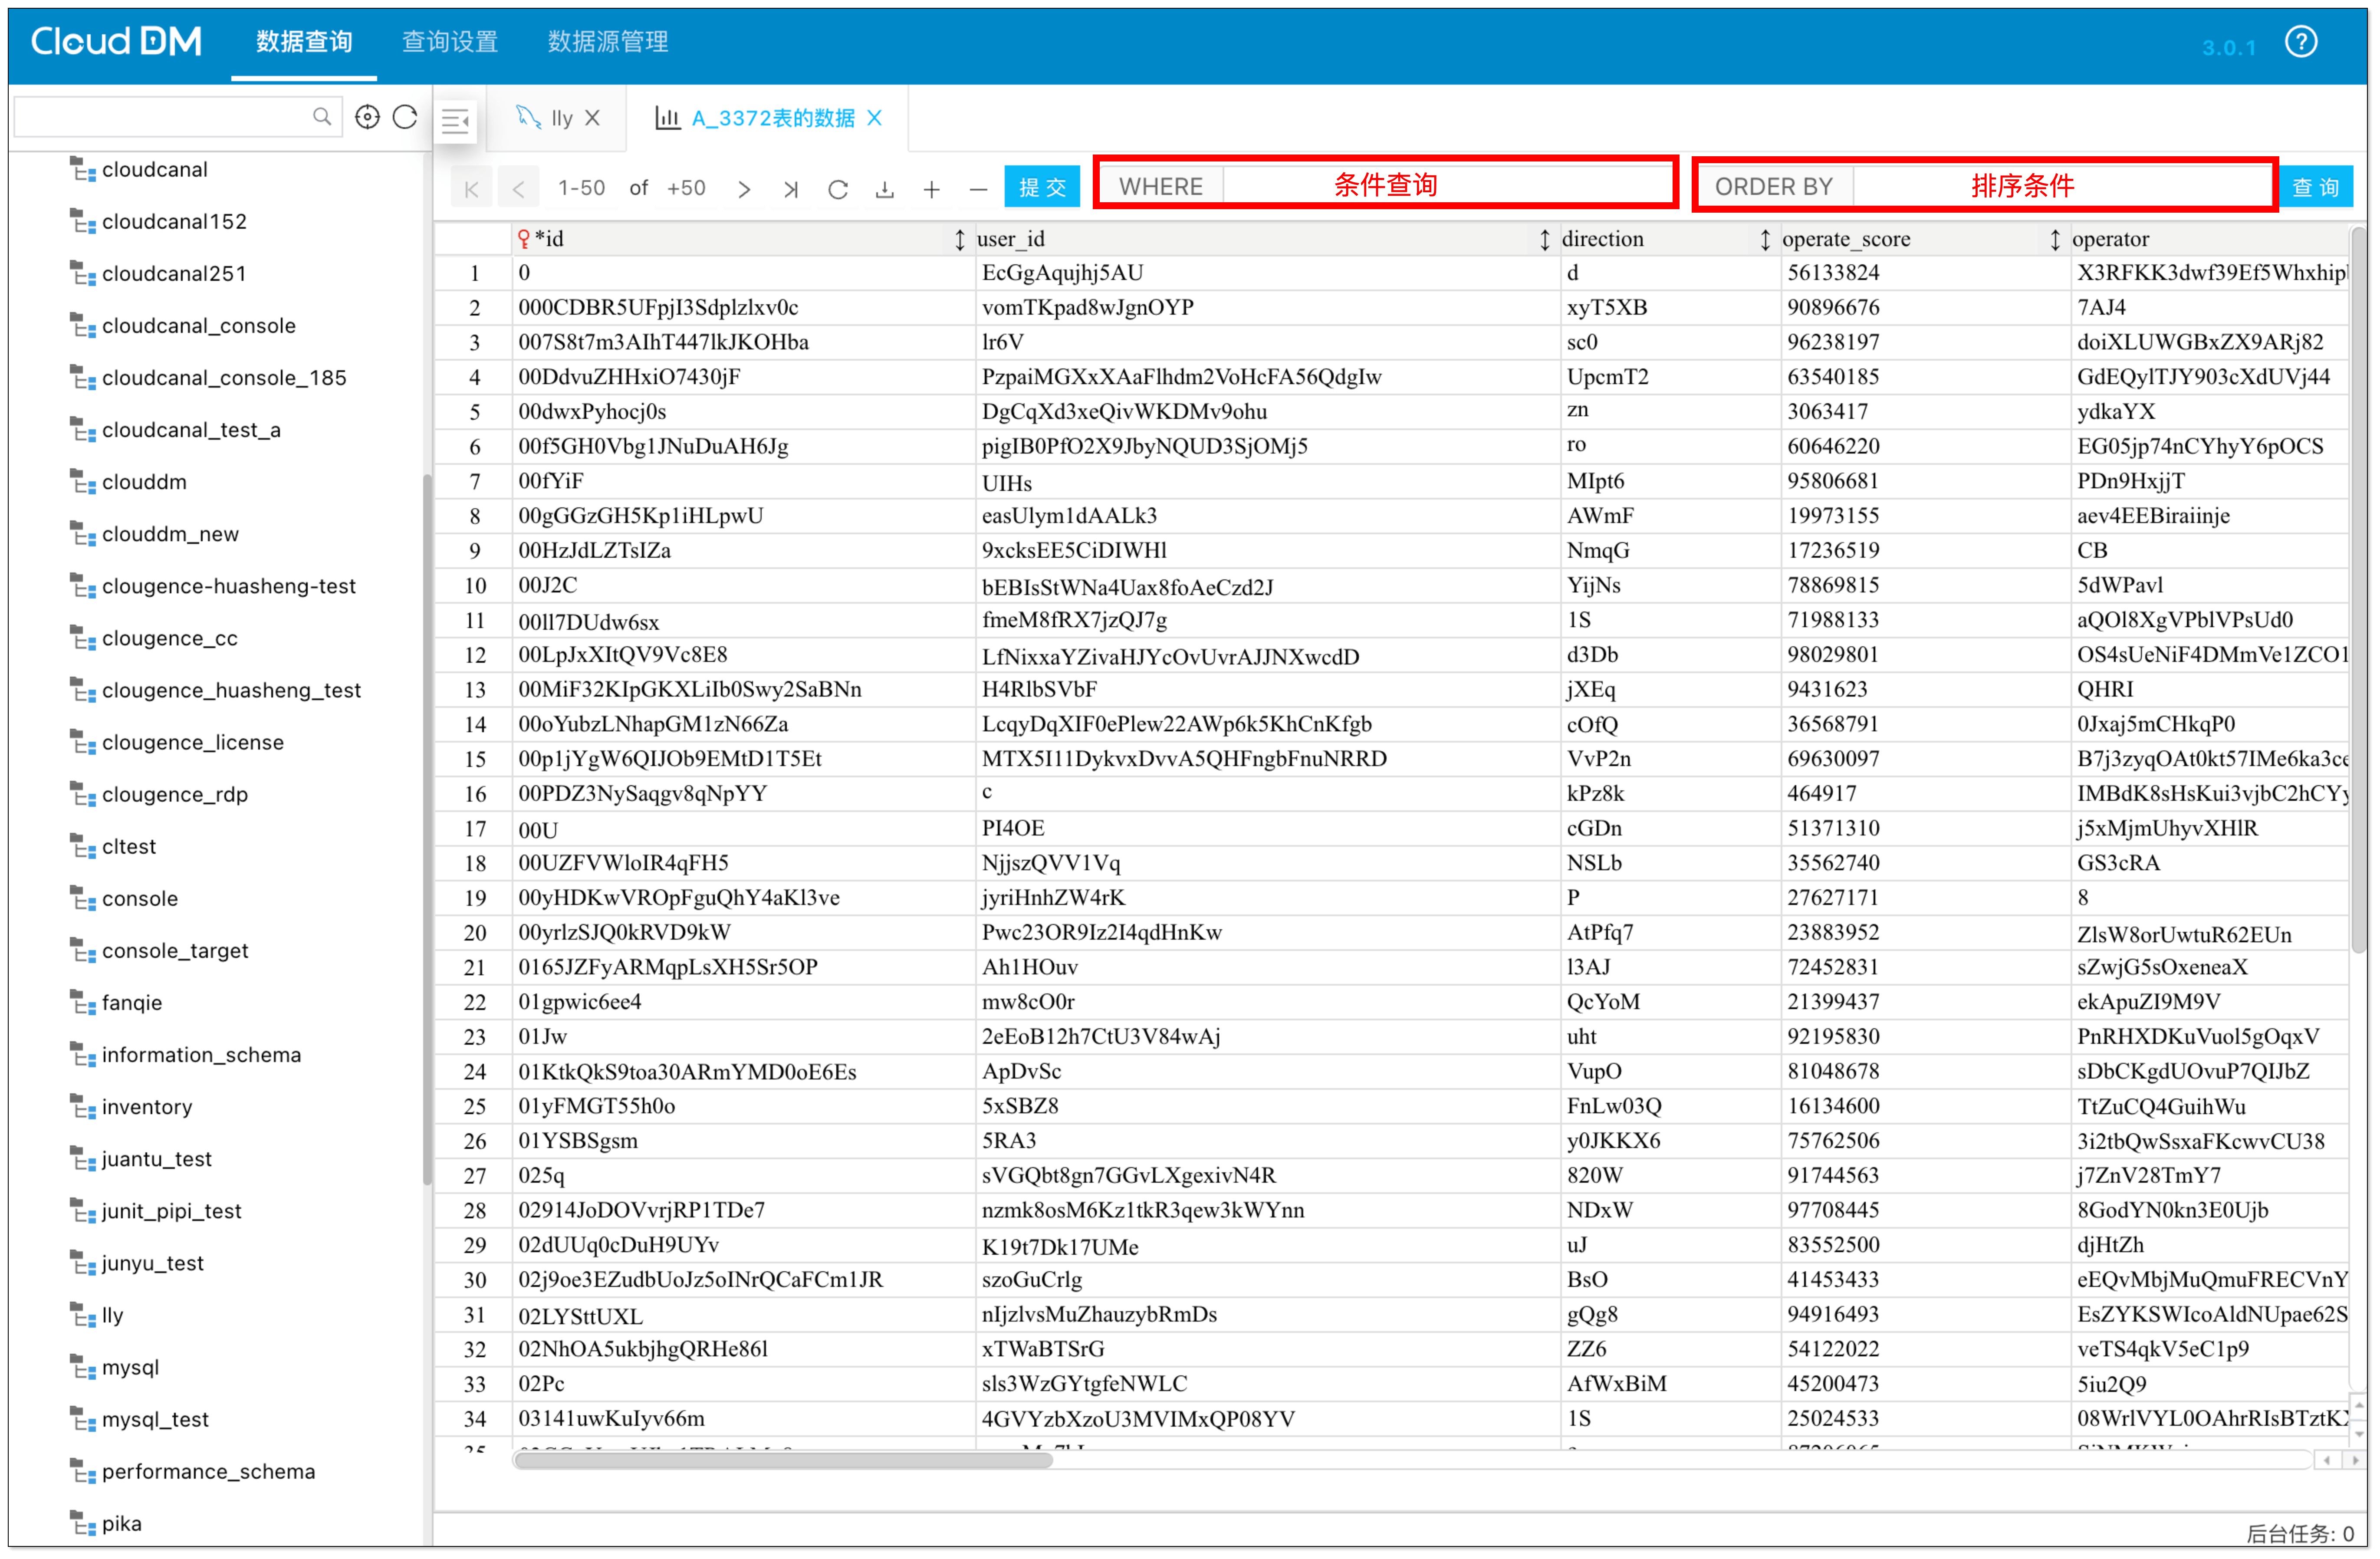Go to next page of results
2380x1559 pixels.
click(743, 189)
